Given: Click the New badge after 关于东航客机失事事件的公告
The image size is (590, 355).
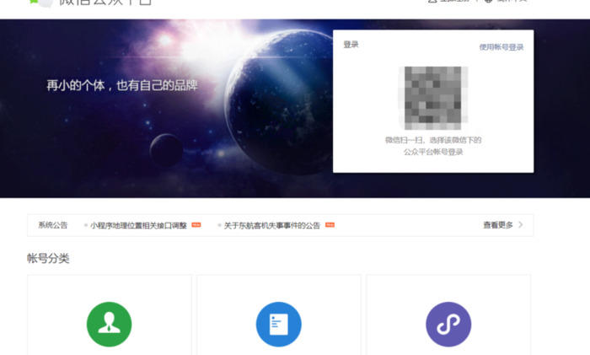Looking at the screenshot, I should pyautogui.click(x=330, y=225).
